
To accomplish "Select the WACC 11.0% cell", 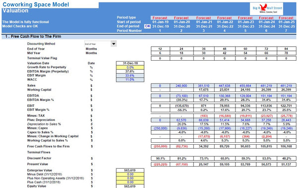I will coord(130,80).
